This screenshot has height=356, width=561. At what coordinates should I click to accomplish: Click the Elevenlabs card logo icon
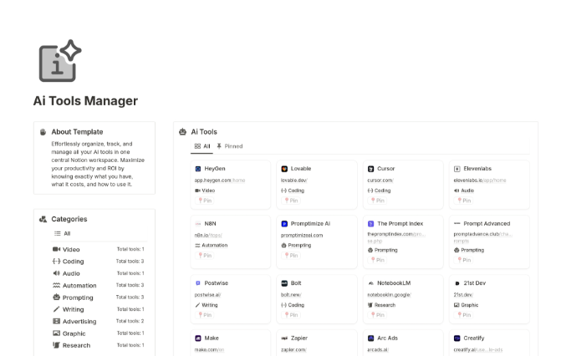(456, 168)
